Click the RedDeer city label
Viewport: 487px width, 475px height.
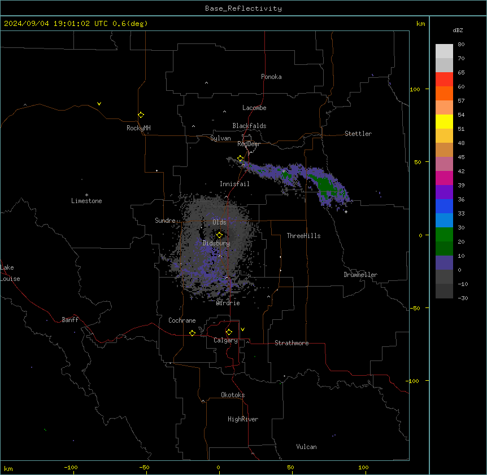click(x=249, y=144)
